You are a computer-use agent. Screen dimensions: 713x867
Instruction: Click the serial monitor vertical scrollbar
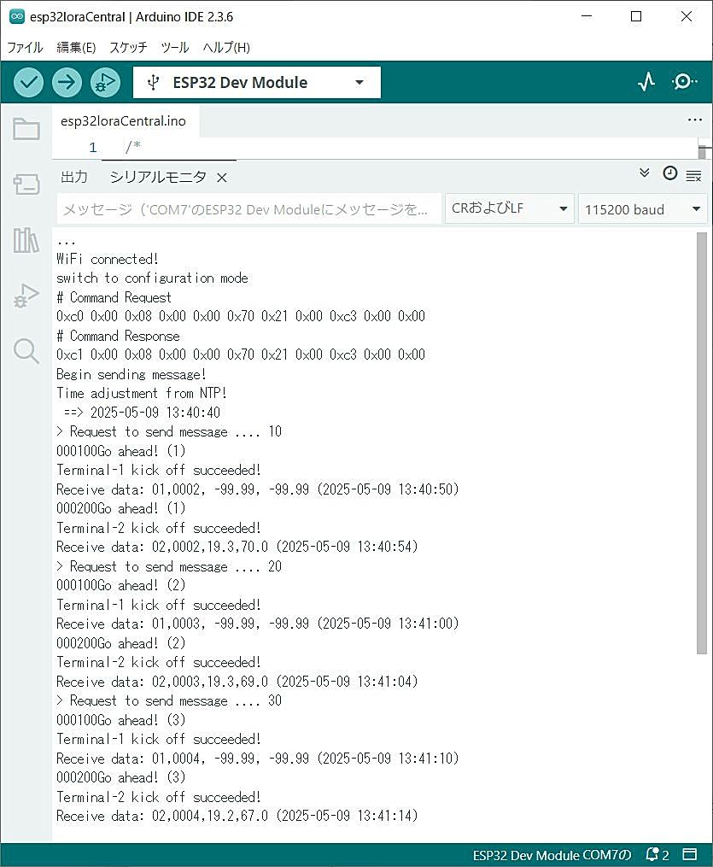tap(702, 443)
